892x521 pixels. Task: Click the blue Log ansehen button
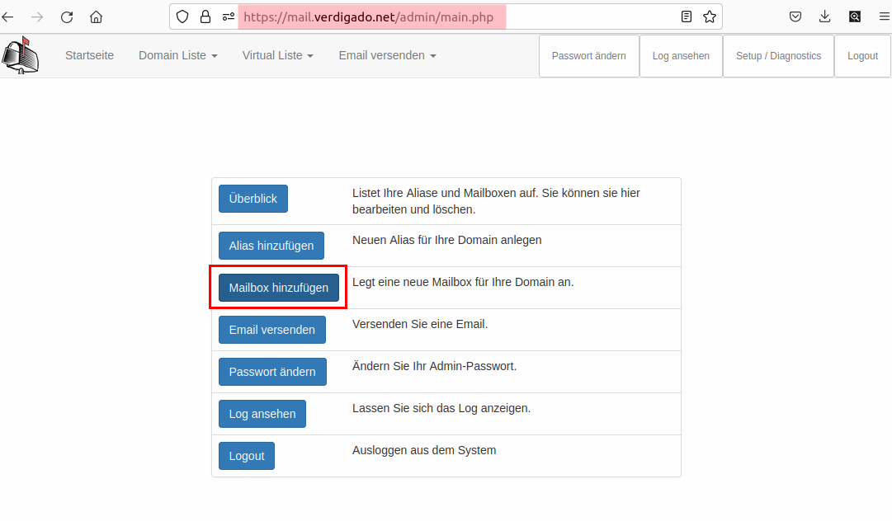[x=262, y=414]
